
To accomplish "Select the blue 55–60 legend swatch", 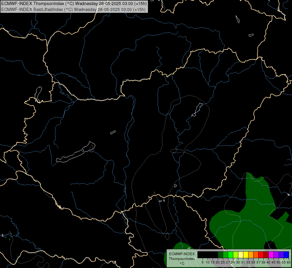I will pos(286,255).
